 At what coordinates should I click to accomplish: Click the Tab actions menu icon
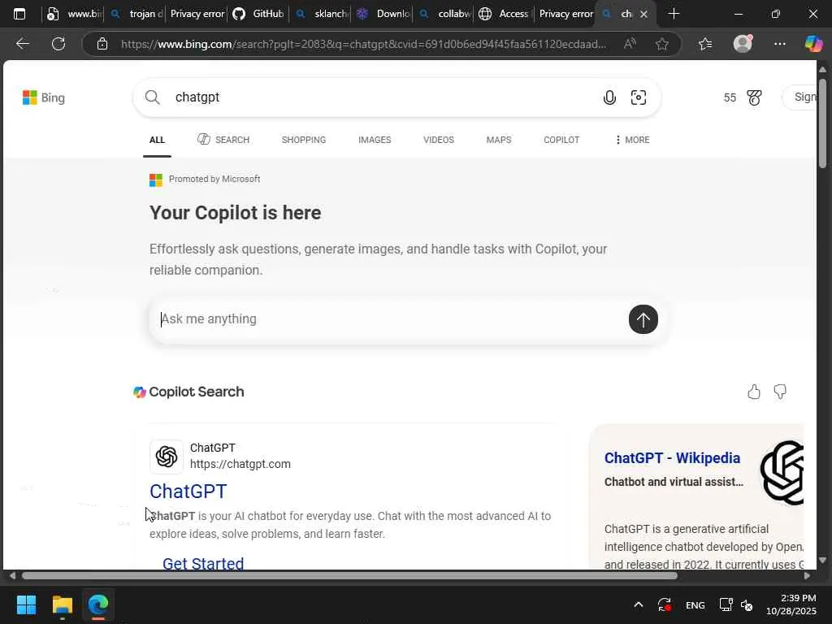tap(19, 14)
